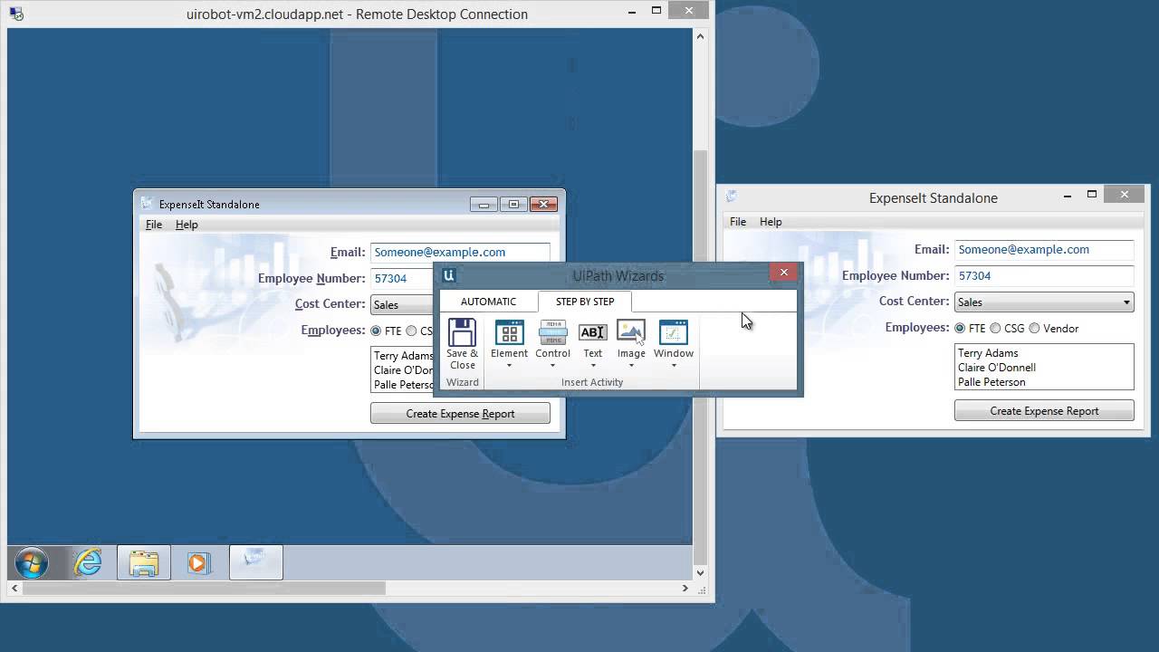The width and height of the screenshot is (1159, 652).
Task: Select FTE radio in the remote ExpenseIt window
Action: (376, 331)
